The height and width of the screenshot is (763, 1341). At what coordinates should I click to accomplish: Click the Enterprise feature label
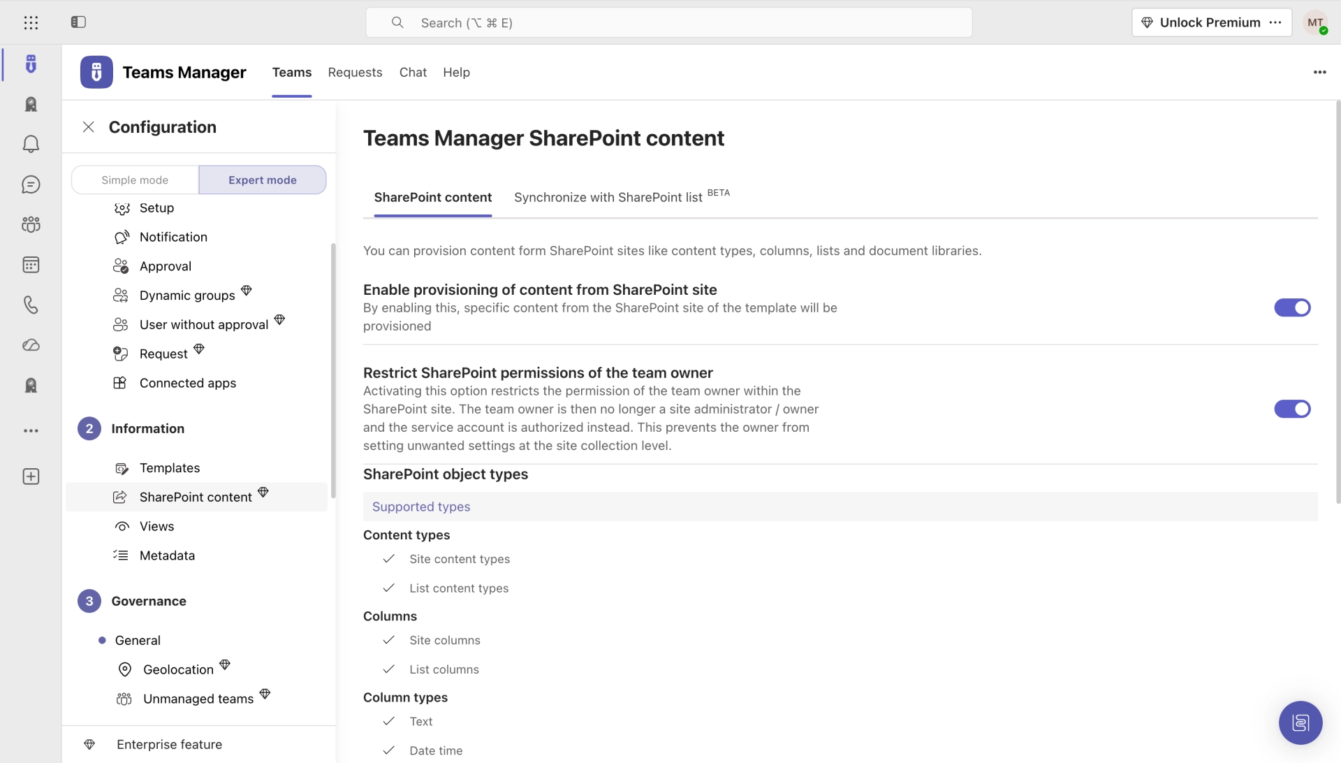169,745
